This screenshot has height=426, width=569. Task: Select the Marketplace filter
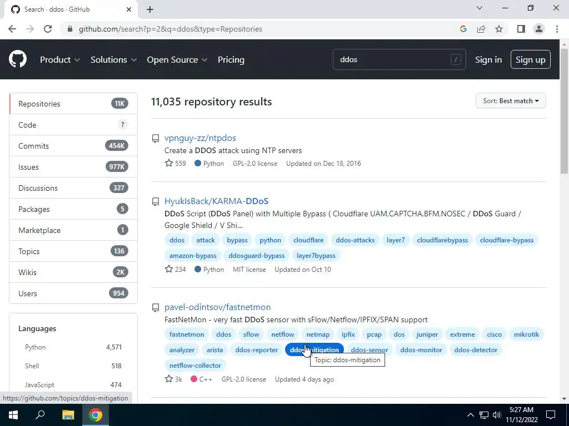(73, 230)
